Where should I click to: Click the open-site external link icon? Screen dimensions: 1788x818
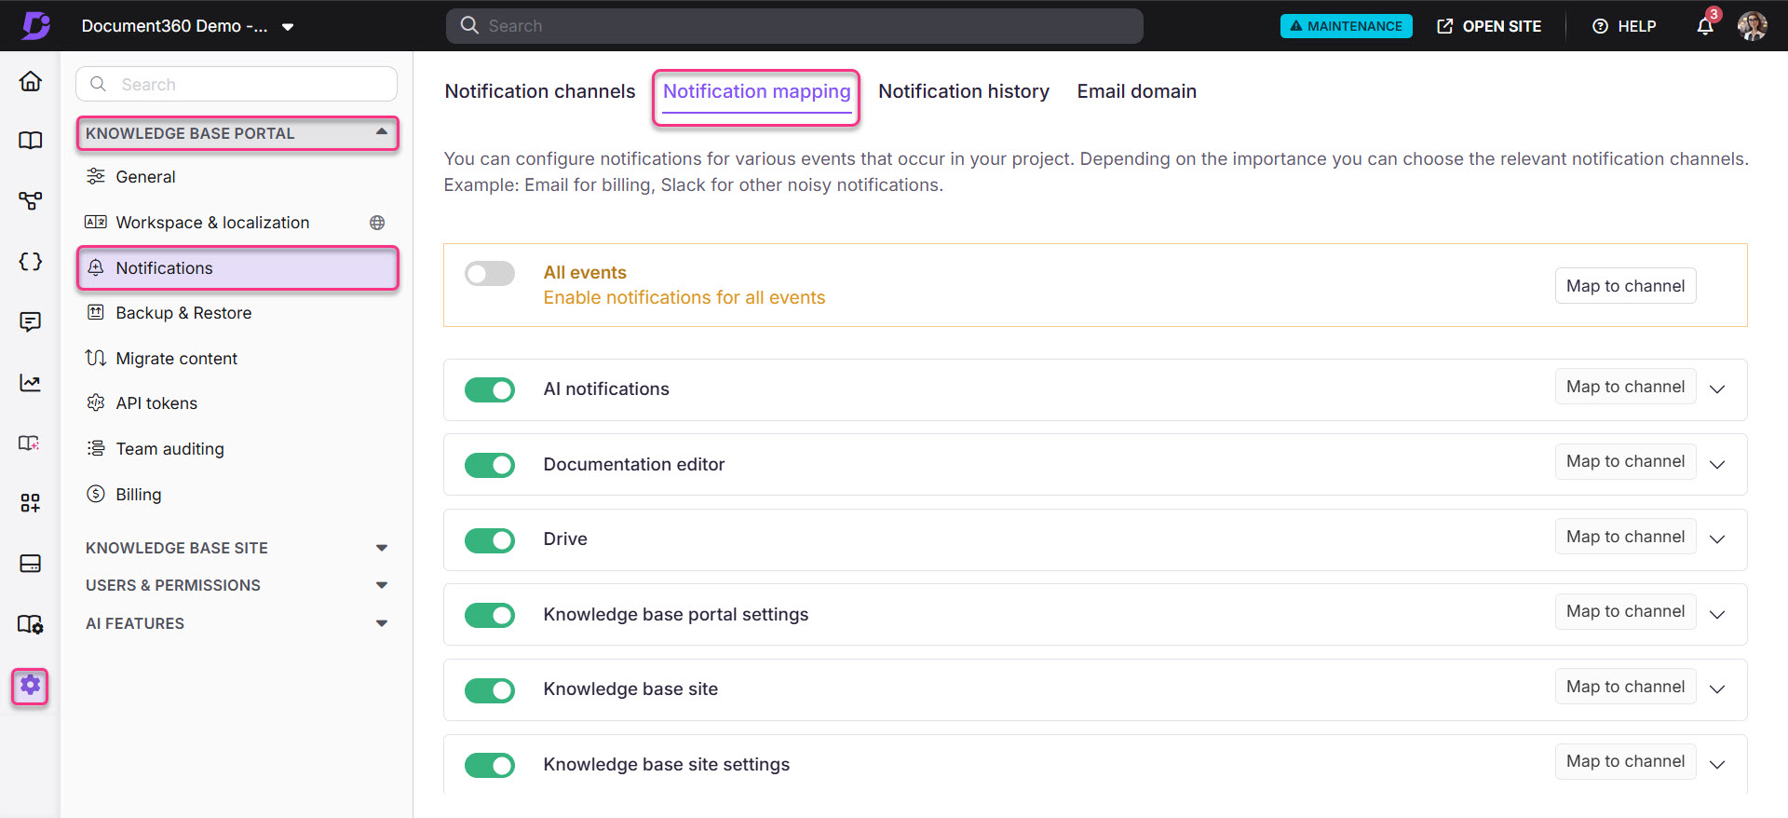tap(1445, 26)
